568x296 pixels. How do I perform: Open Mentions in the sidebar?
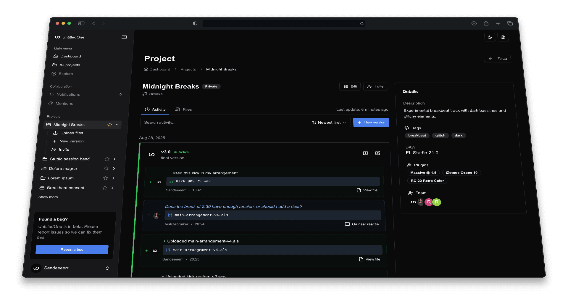coord(64,103)
